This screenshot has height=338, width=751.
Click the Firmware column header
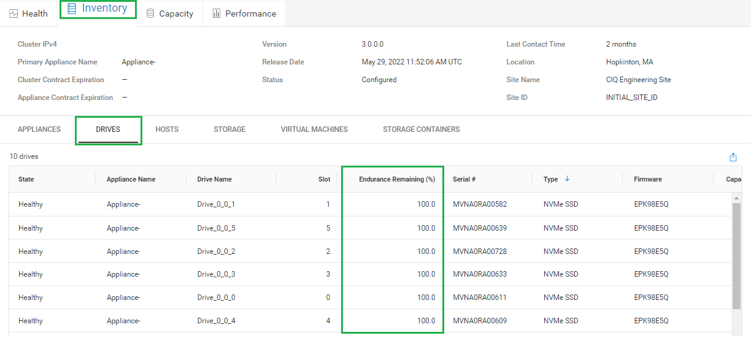648,180
